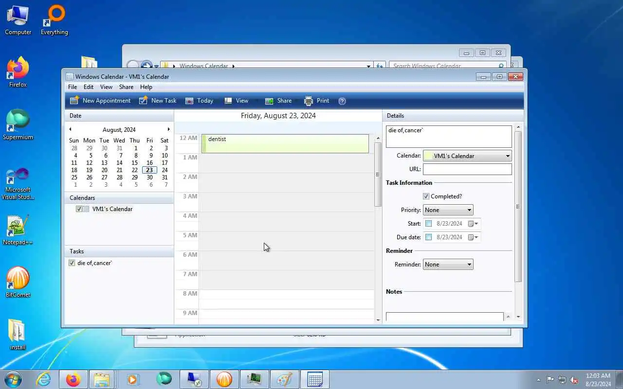
Task: Open Firefox from the taskbar
Action: tap(73, 379)
